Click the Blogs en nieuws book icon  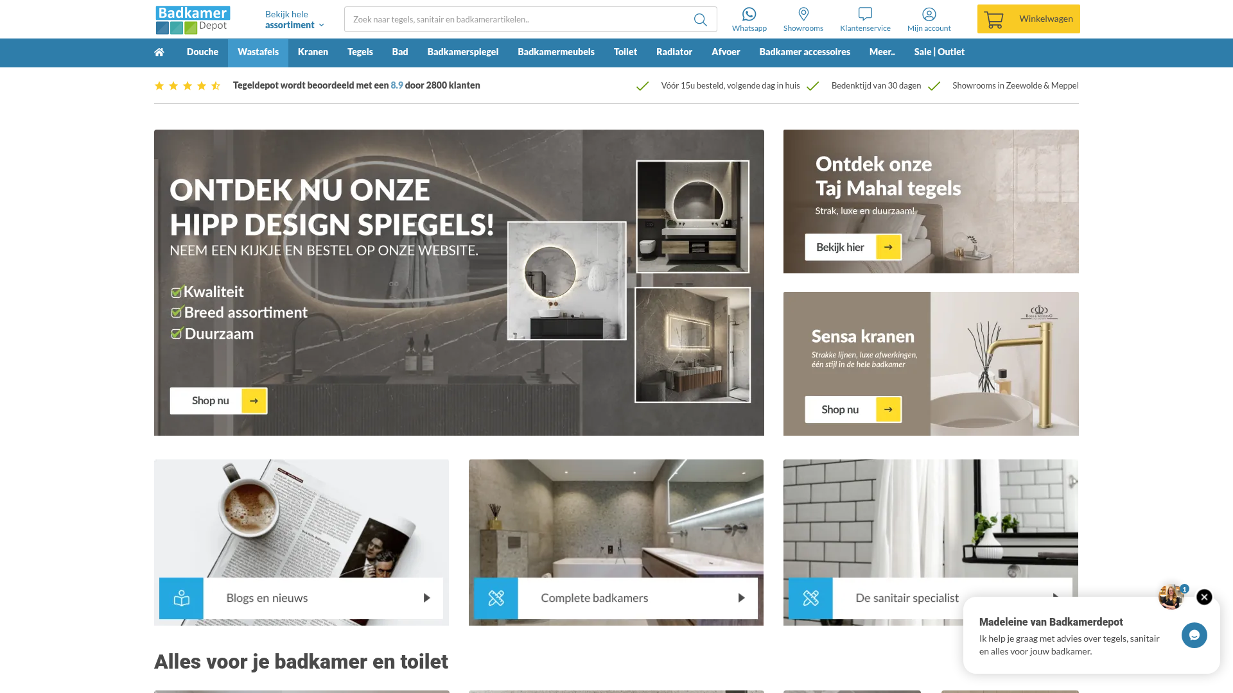(182, 598)
